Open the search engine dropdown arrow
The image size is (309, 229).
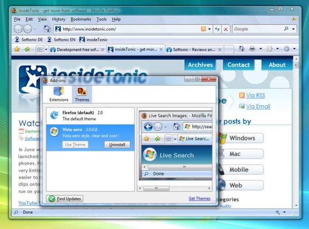pyautogui.click(x=293, y=29)
